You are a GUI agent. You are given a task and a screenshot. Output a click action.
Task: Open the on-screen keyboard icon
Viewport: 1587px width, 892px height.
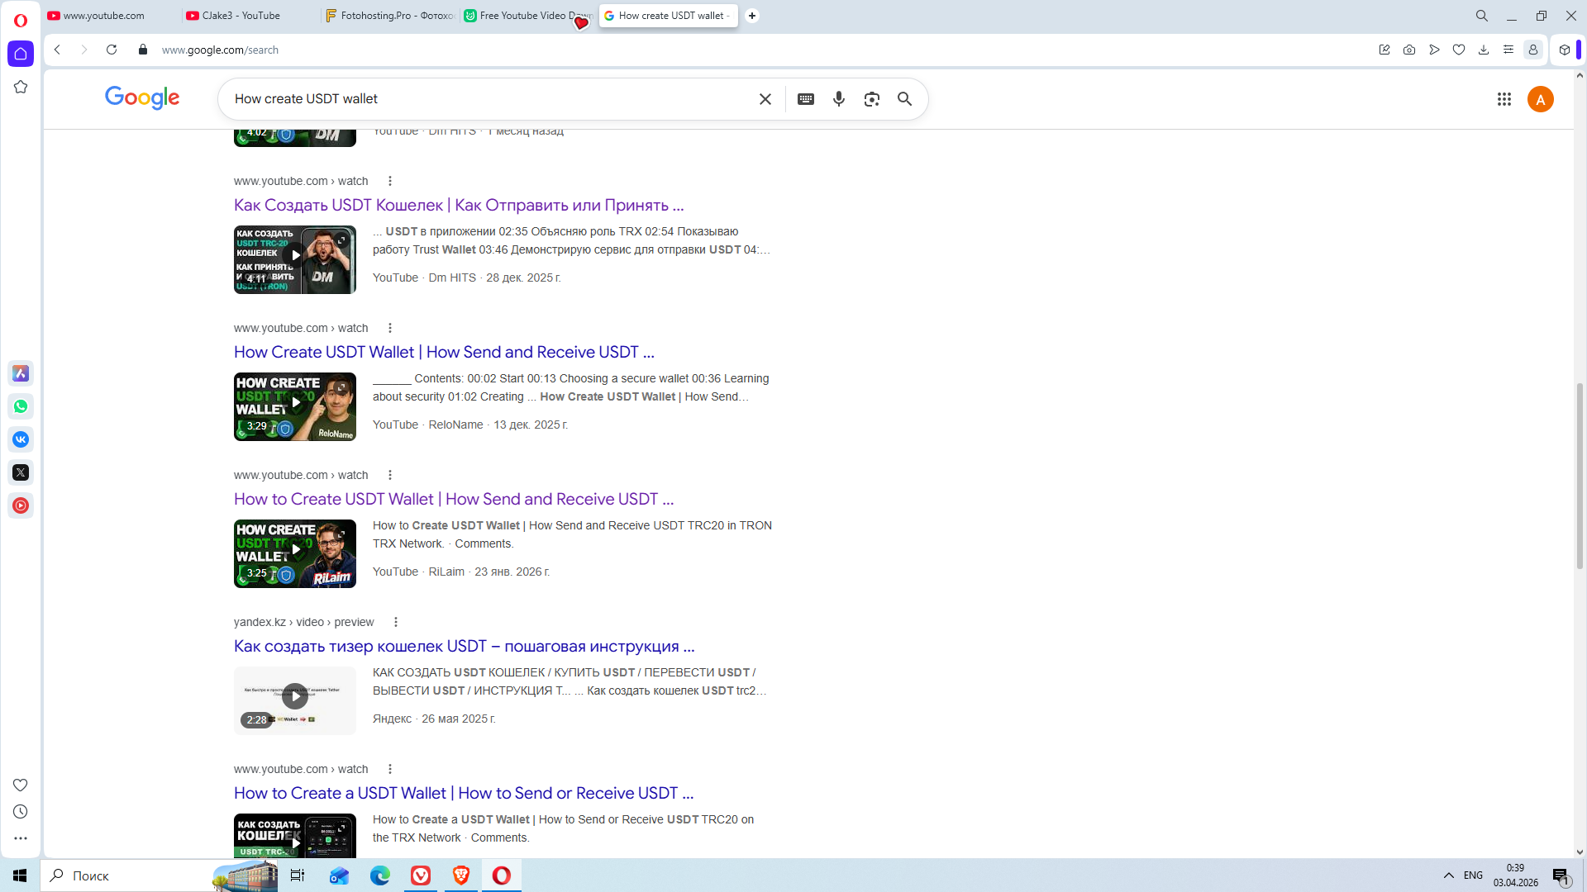(806, 99)
